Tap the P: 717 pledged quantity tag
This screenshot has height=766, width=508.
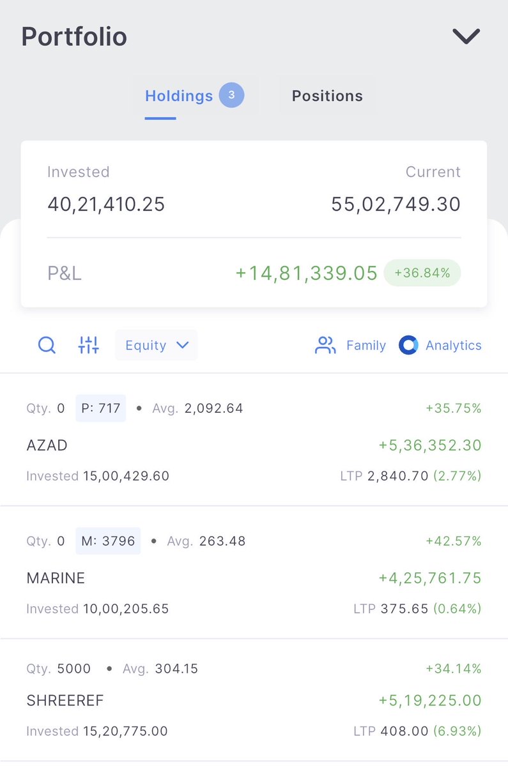100,408
